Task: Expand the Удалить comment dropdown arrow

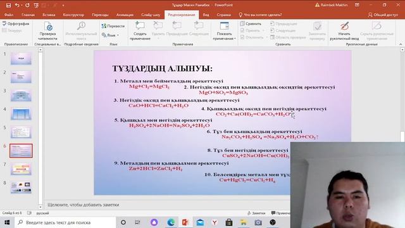Action: [158, 39]
